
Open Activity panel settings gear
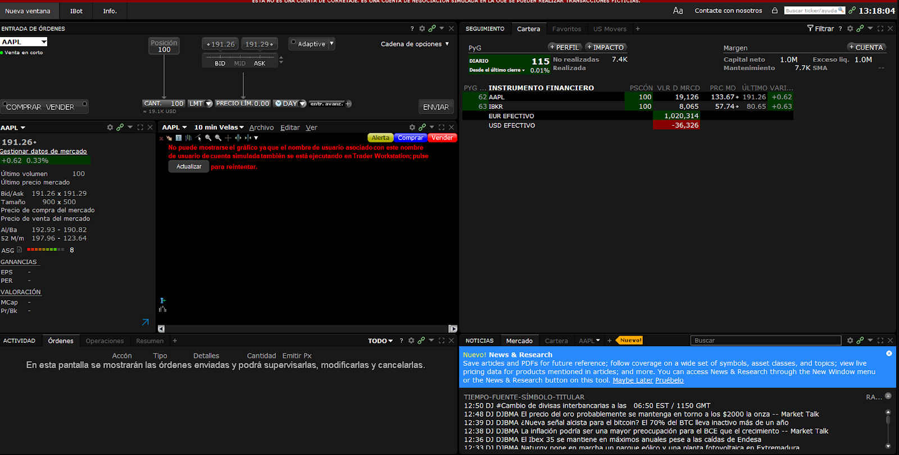tap(411, 341)
